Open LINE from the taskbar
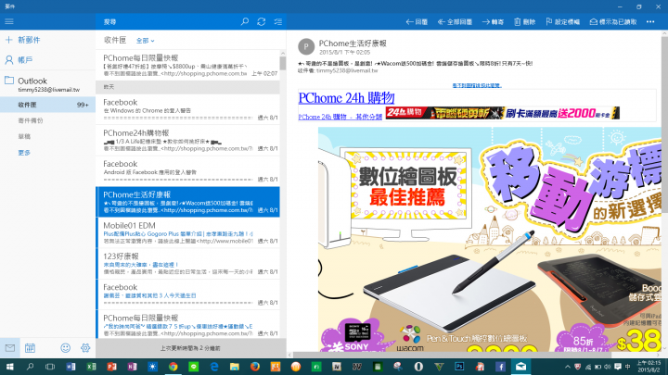This screenshot has height=375, width=668. point(193,367)
